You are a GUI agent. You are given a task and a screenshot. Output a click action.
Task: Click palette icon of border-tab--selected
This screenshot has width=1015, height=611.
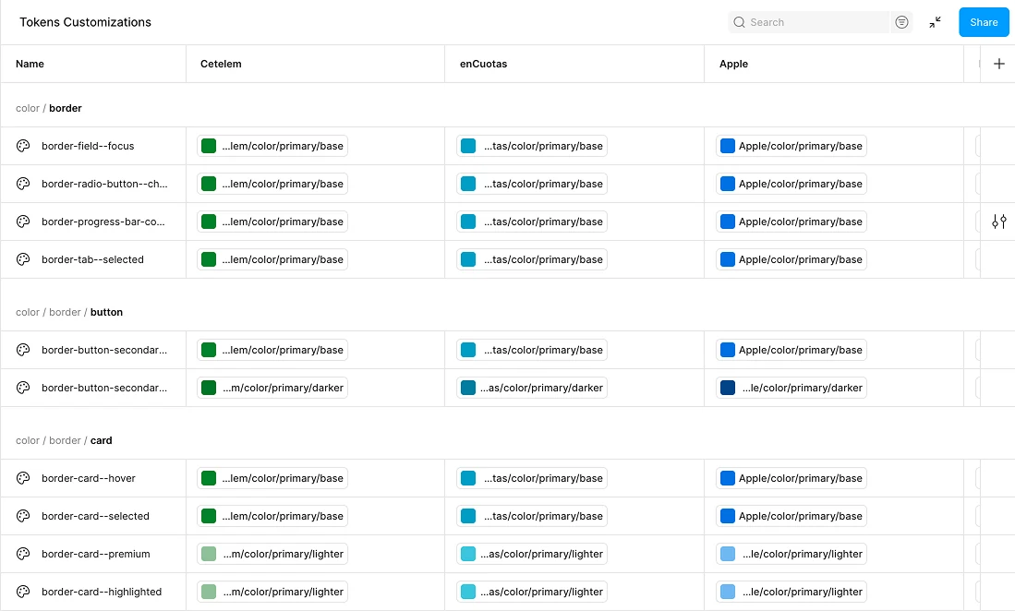23,259
